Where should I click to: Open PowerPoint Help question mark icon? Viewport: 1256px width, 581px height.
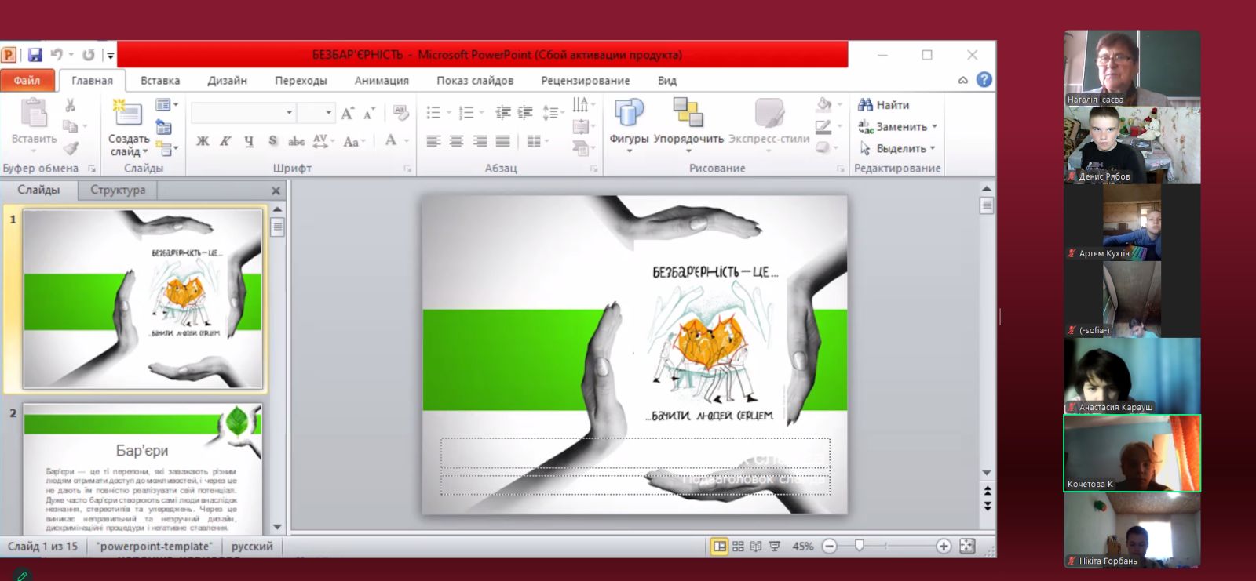(984, 80)
